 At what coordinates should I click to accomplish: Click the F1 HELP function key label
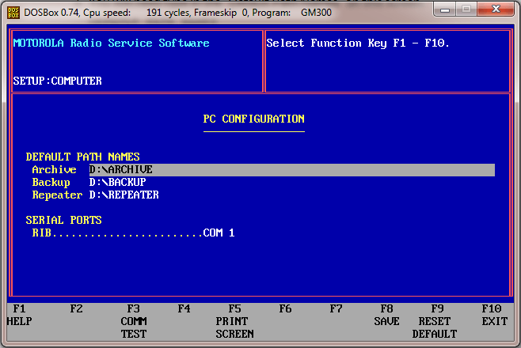19,315
